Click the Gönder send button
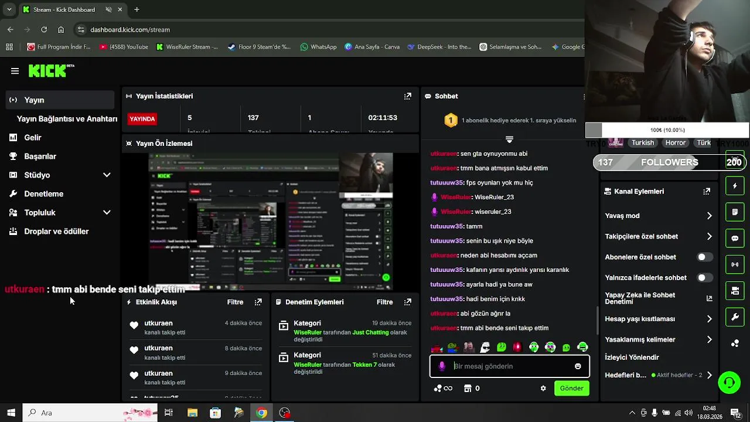 pyautogui.click(x=571, y=388)
